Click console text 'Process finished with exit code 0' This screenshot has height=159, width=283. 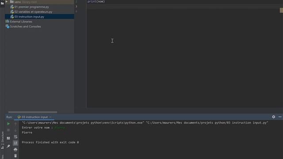[50, 142]
